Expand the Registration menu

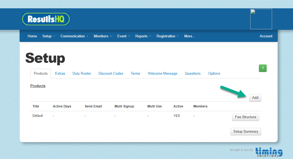point(168,36)
